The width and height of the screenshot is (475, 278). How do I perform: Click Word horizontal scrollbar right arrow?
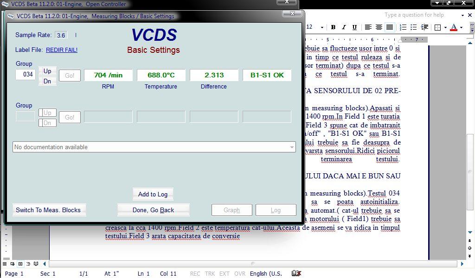(x=462, y=264)
